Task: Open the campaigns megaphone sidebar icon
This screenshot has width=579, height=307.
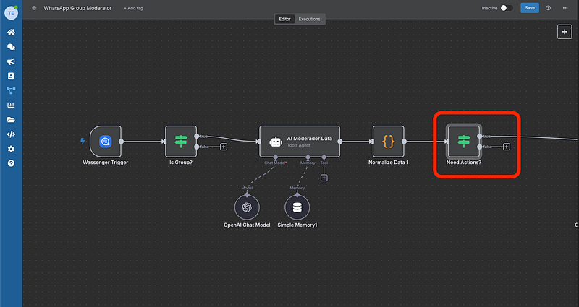Action: coord(11,61)
